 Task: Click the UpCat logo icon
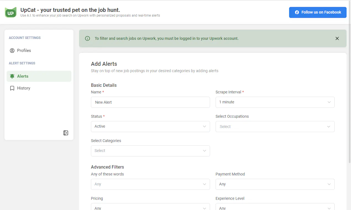11,12
